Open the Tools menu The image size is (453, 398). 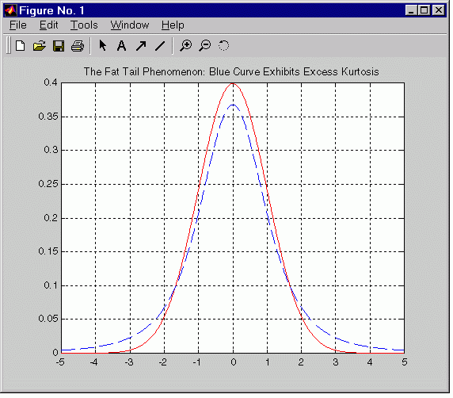click(x=84, y=25)
